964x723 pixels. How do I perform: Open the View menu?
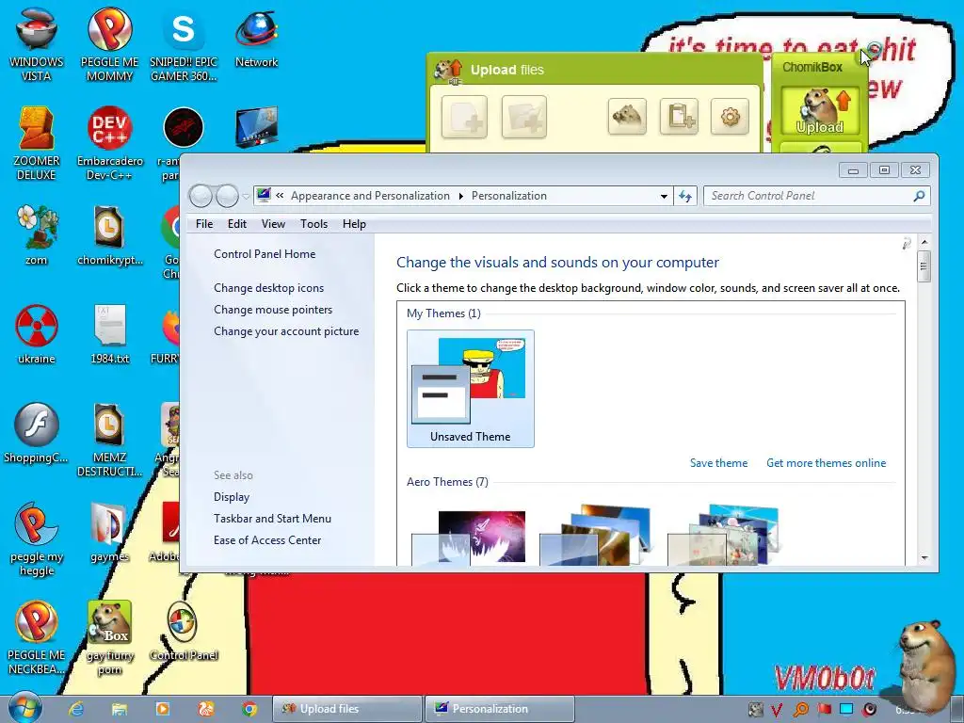pyautogui.click(x=273, y=224)
